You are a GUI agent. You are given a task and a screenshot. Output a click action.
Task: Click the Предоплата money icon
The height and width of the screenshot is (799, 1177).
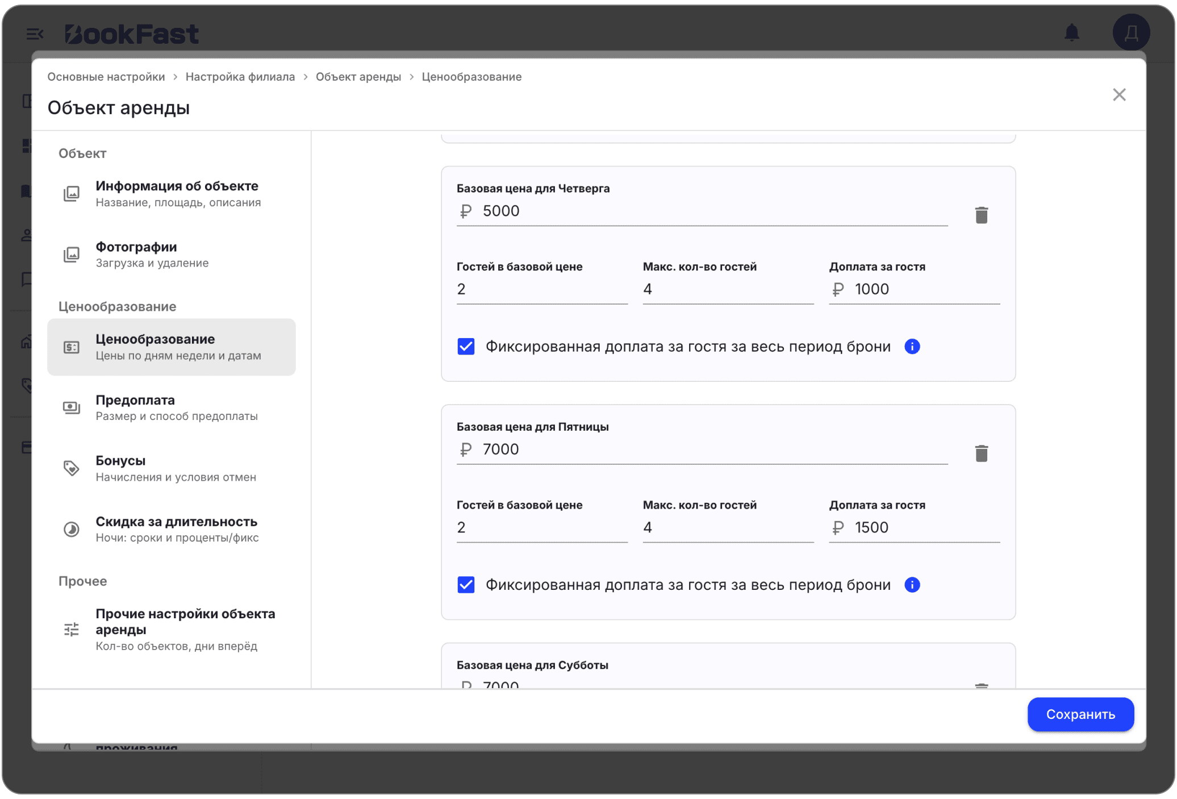coord(71,407)
